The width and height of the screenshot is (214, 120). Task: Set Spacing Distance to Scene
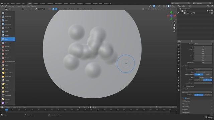coord(208,74)
